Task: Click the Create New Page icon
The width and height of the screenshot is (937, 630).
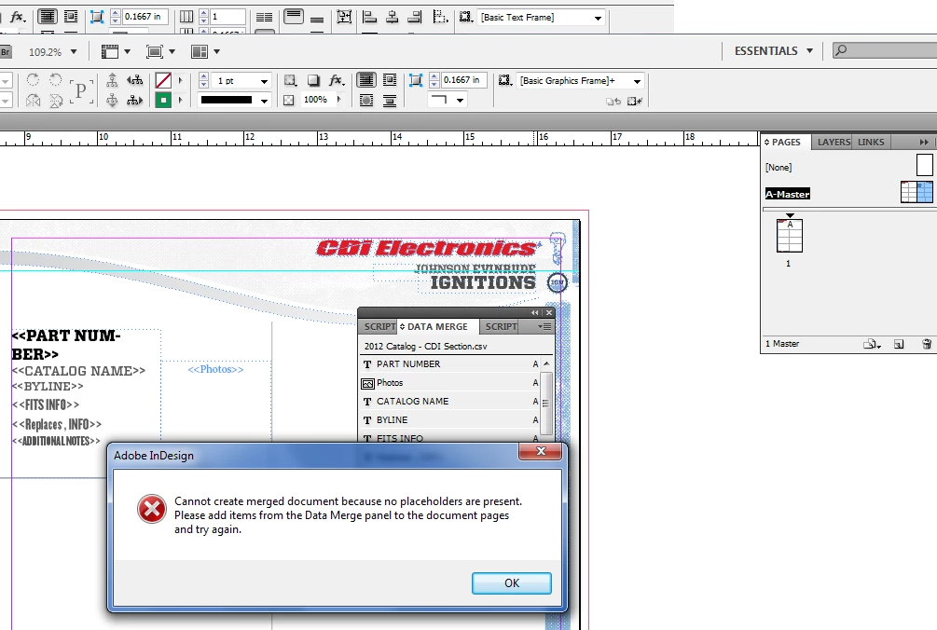Action: 899,344
